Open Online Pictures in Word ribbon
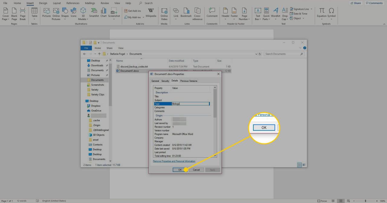 click(x=56, y=14)
